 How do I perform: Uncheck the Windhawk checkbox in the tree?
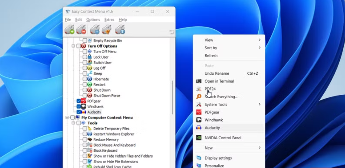click(x=79, y=107)
